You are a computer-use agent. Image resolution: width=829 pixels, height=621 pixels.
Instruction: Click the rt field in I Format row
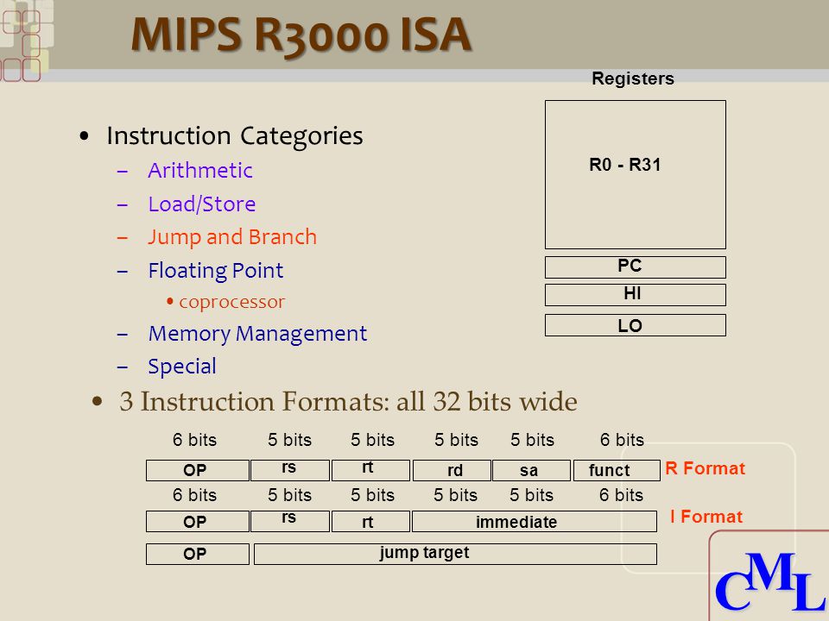pos(370,521)
